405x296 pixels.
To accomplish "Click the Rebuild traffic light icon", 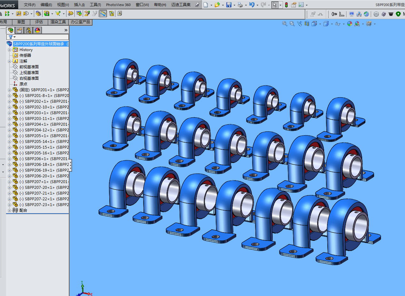I will (x=286, y=5).
